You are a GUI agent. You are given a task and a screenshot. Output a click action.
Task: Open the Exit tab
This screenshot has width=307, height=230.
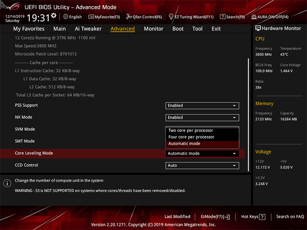click(x=216, y=29)
